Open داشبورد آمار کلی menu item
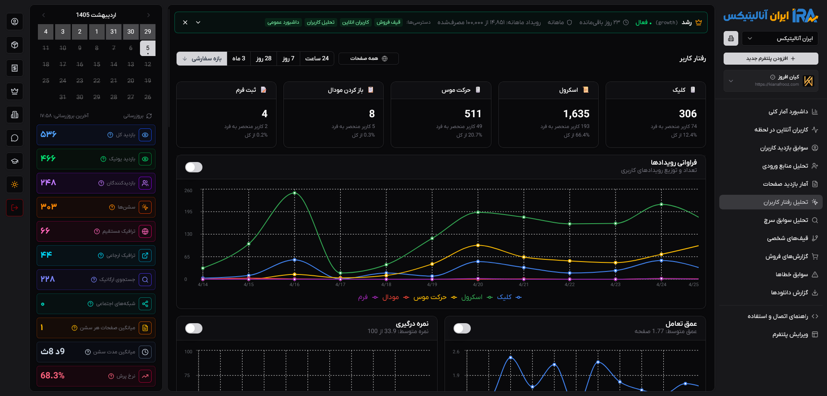The image size is (827, 396). 771,112
